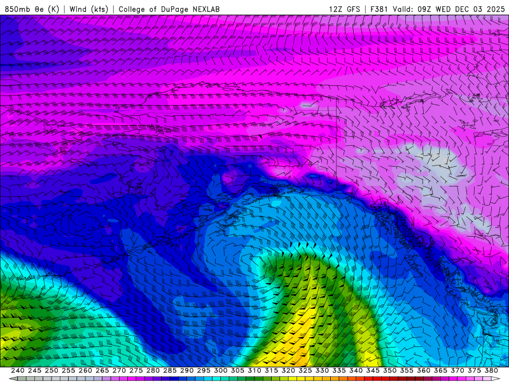Screen dimensions: 509x382
Task: Click the 285 color scale label
Action: tap(170, 371)
